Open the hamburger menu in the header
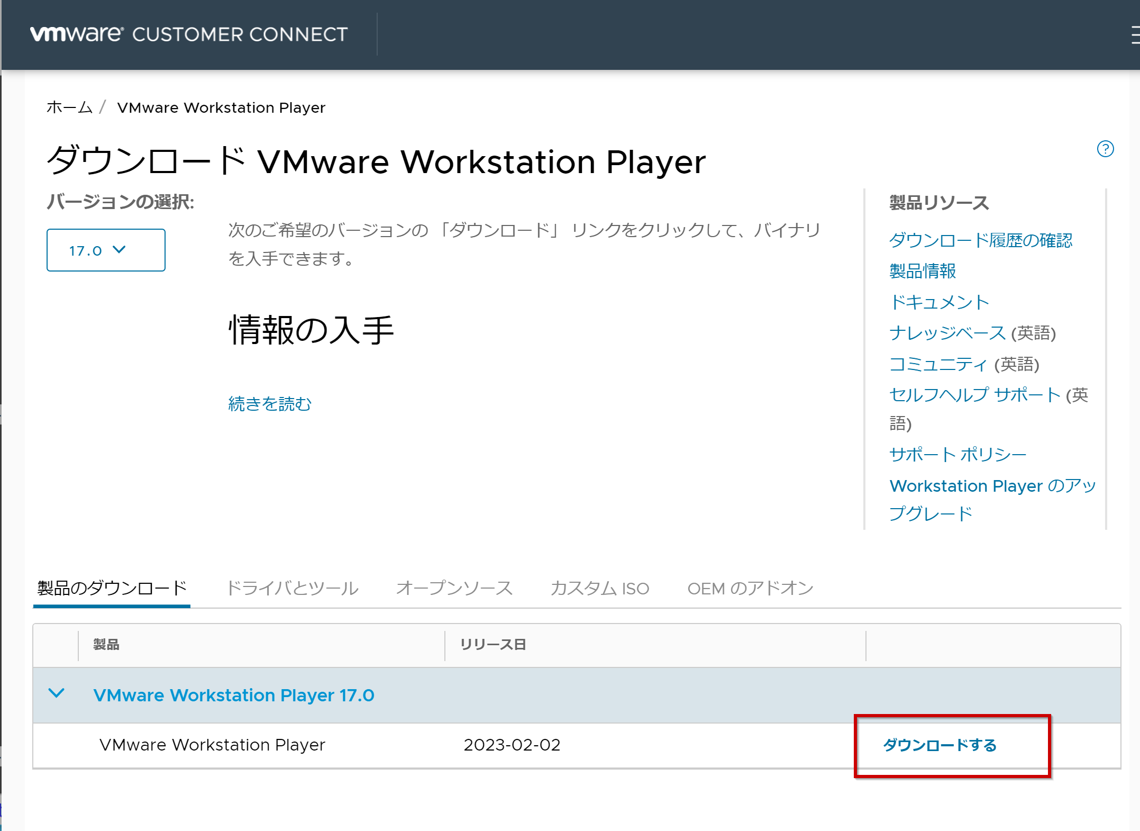 coord(1135,35)
